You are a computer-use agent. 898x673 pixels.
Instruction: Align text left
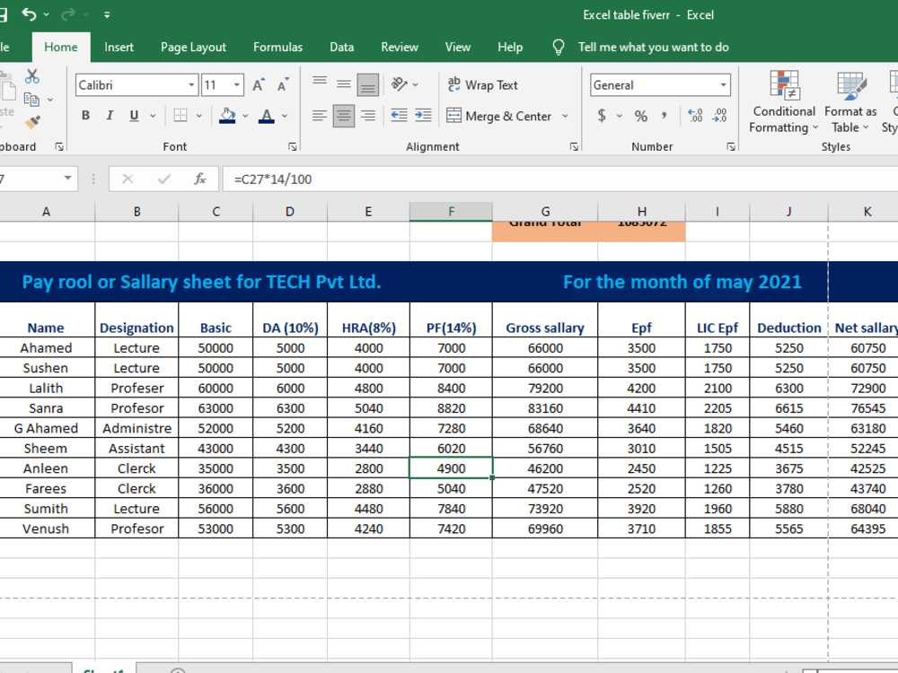point(320,116)
